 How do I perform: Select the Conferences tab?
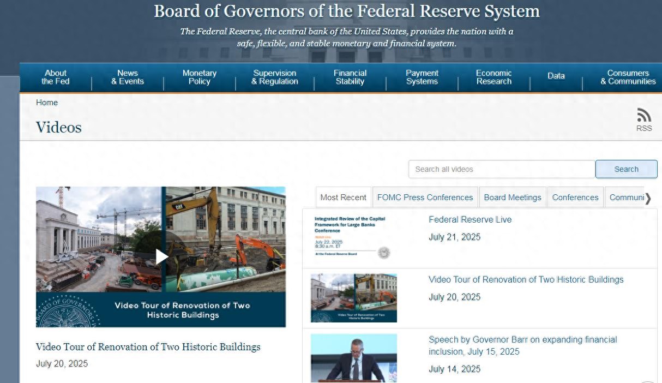[x=575, y=198]
